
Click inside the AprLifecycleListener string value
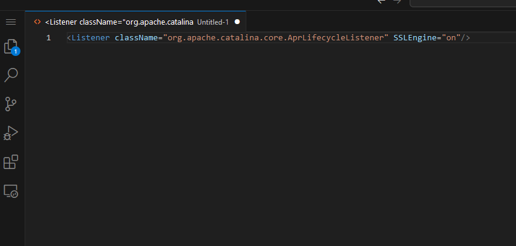pos(276,38)
